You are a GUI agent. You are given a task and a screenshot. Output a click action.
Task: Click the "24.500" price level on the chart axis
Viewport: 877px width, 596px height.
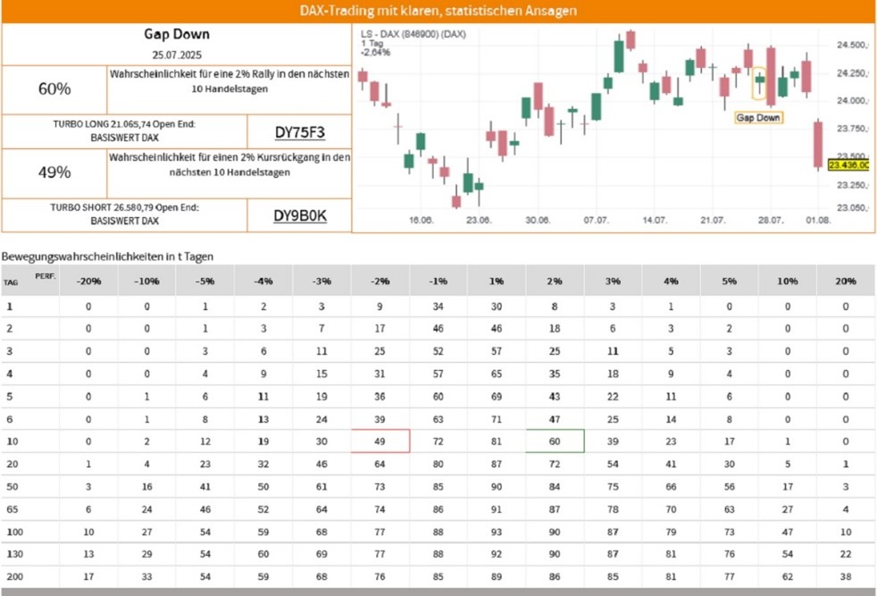(852, 46)
